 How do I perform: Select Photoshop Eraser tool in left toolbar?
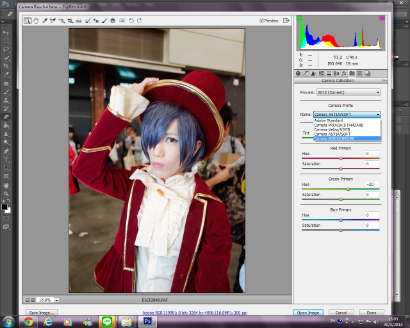(6, 117)
